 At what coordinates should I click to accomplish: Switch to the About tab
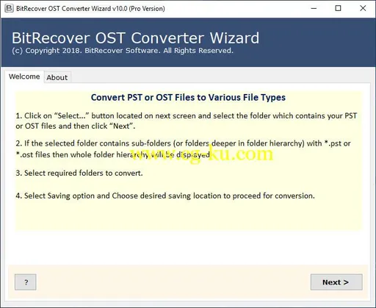[x=57, y=77]
